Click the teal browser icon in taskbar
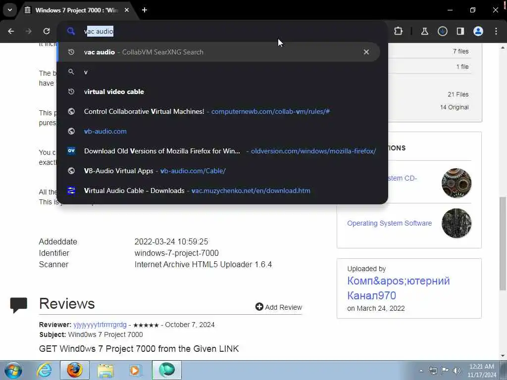The height and width of the screenshot is (380, 507). 167,370
